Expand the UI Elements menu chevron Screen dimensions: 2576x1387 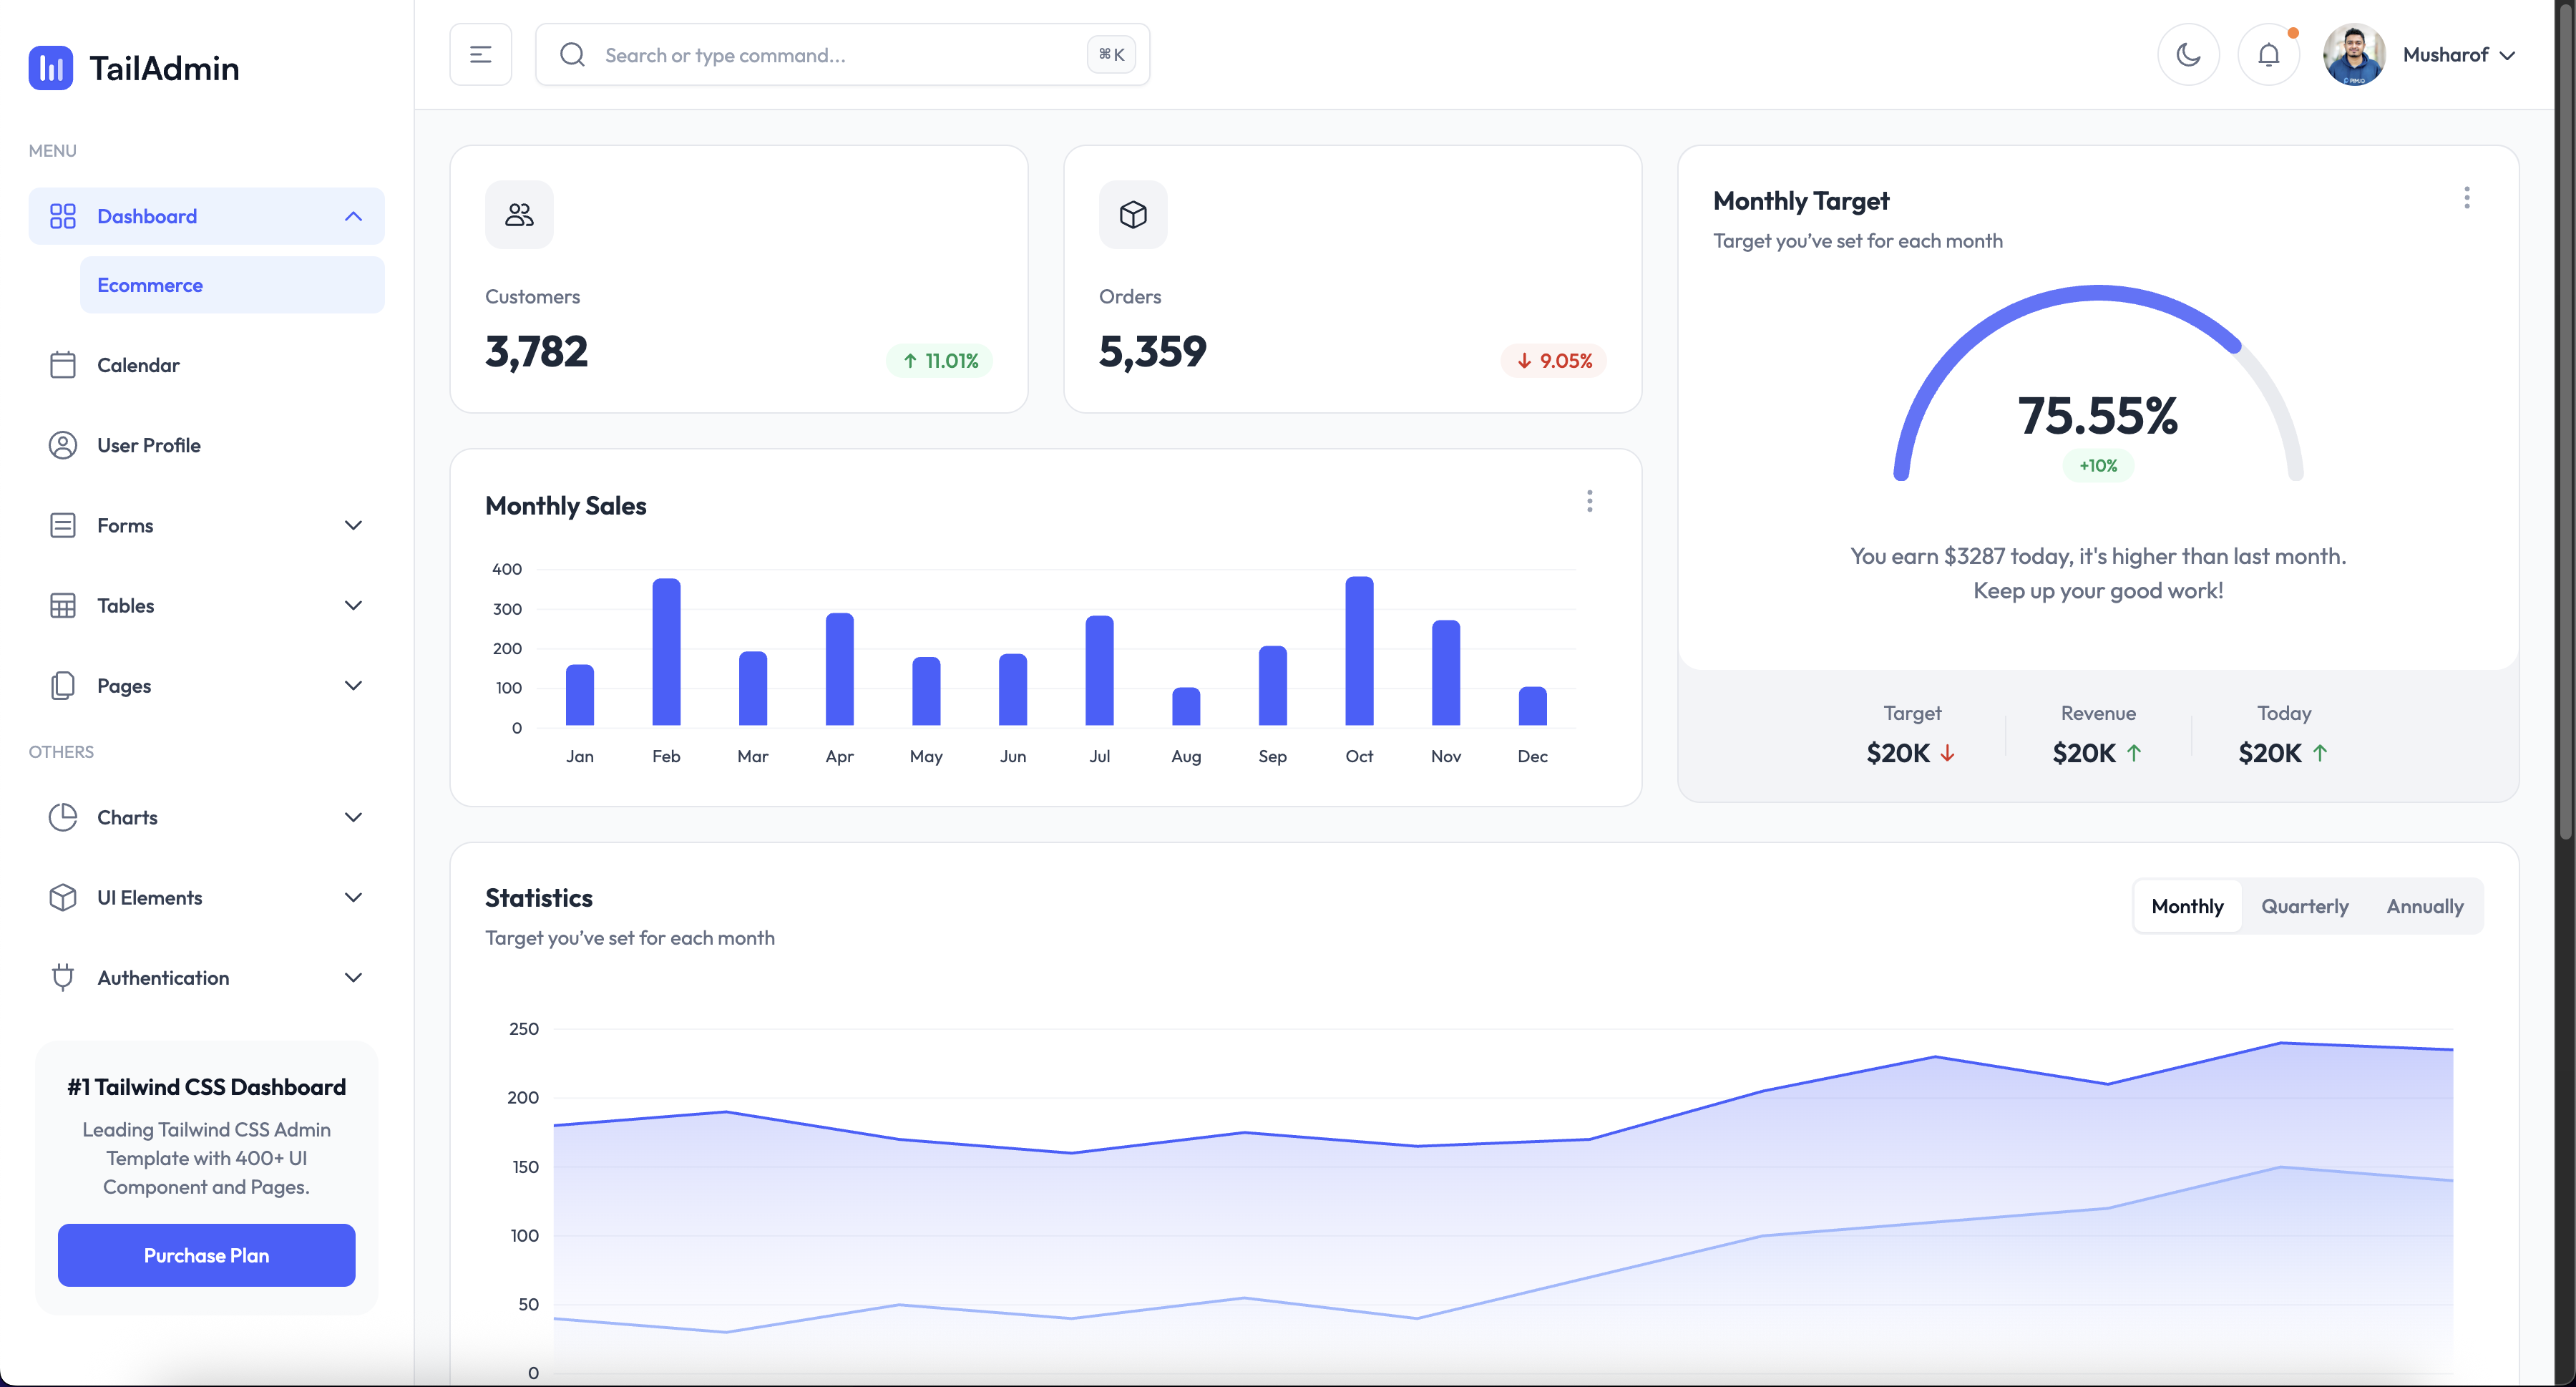point(353,897)
